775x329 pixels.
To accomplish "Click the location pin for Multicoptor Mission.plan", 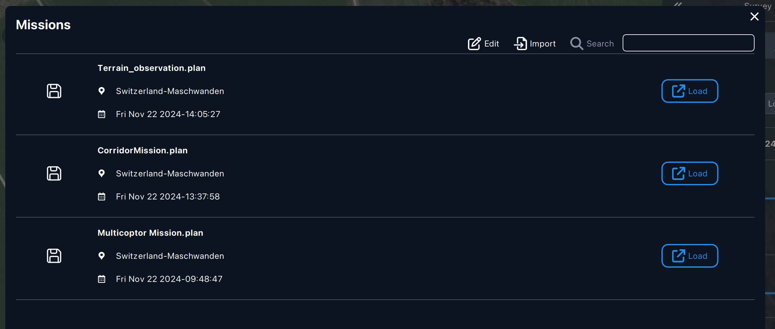I will (x=102, y=256).
